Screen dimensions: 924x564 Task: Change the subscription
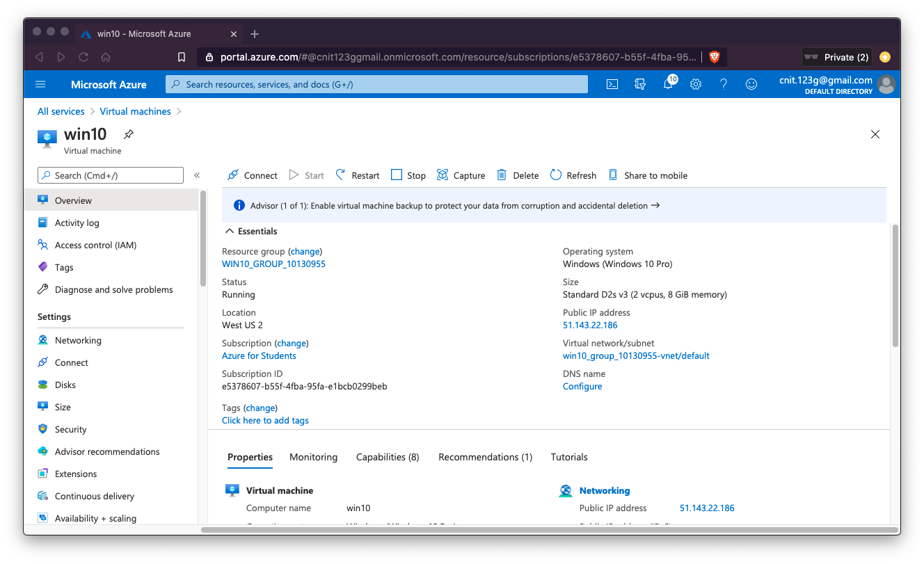coord(292,344)
